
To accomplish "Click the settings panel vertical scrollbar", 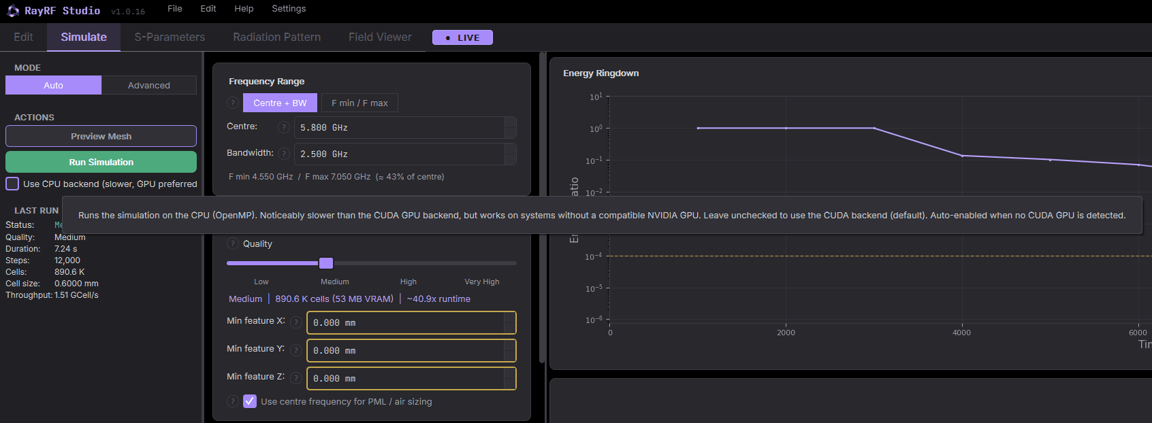I will pyautogui.click(x=542, y=207).
